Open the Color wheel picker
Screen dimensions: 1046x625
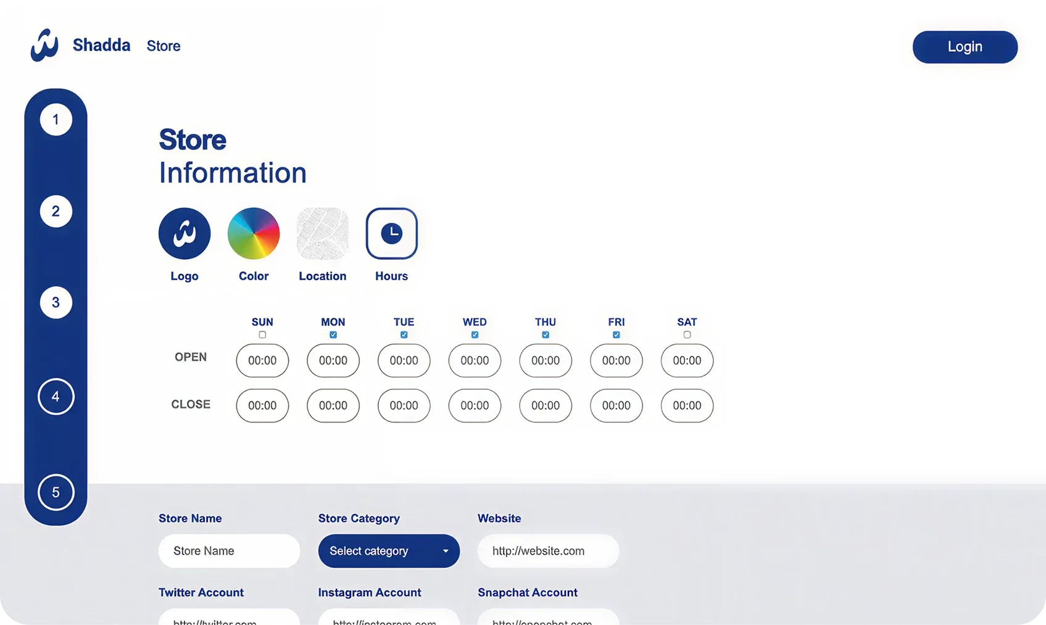254,234
